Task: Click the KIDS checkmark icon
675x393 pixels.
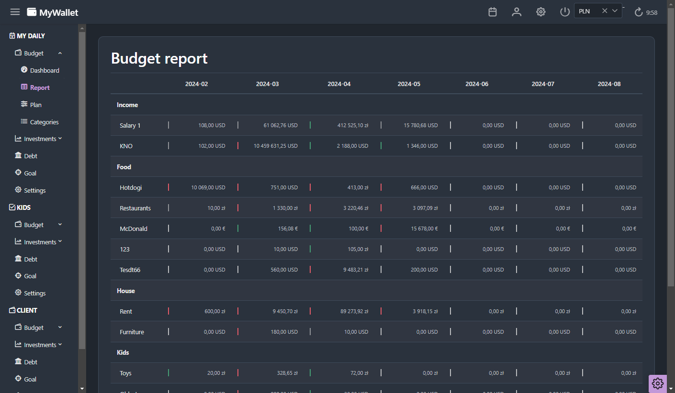Action: pyautogui.click(x=12, y=207)
